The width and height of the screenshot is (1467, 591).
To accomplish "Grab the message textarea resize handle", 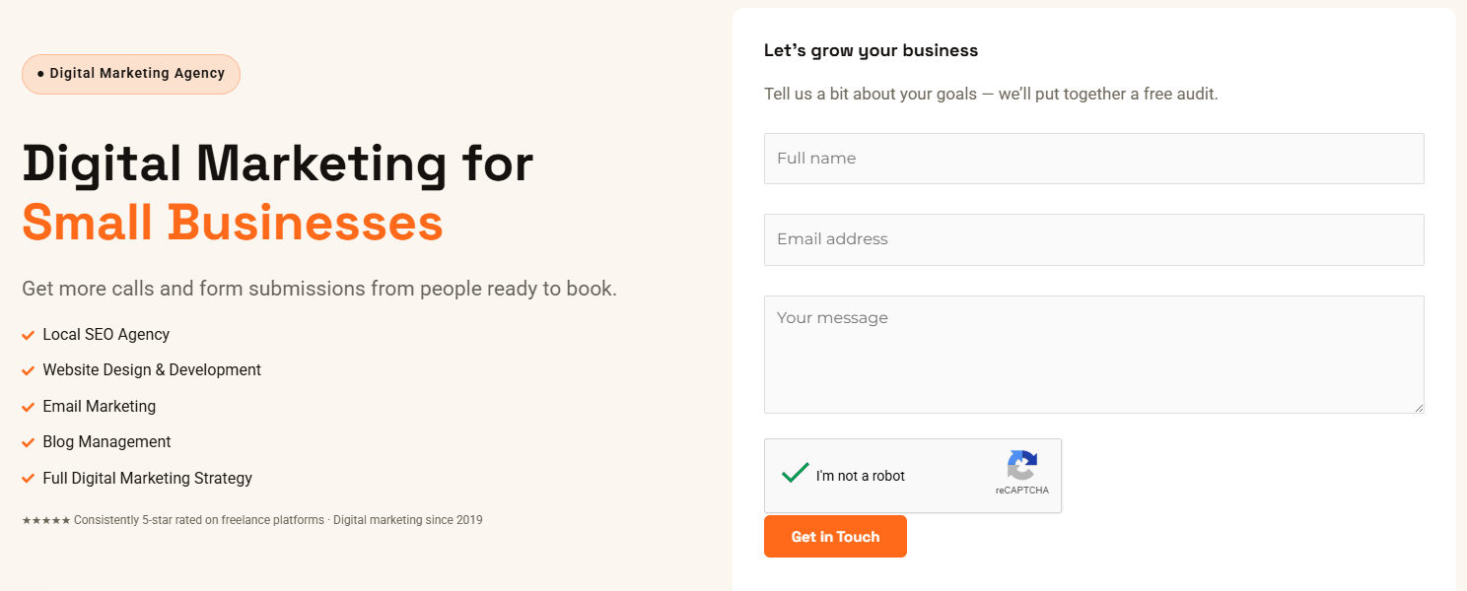I will click(x=1417, y=407).
